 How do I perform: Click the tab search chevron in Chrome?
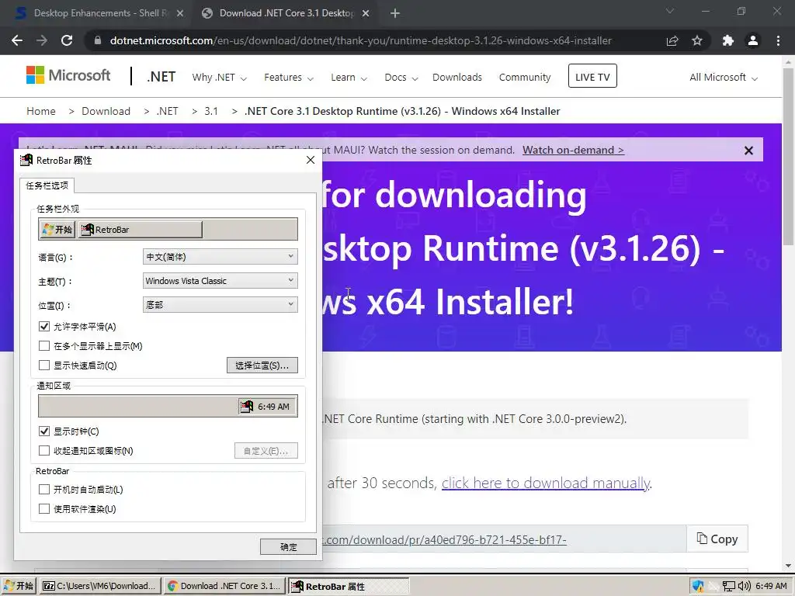pos(670,11)
